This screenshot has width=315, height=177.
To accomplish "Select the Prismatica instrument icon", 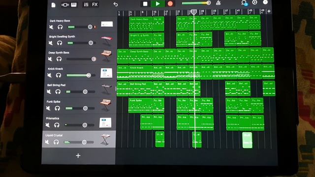I will coord(105,122).
